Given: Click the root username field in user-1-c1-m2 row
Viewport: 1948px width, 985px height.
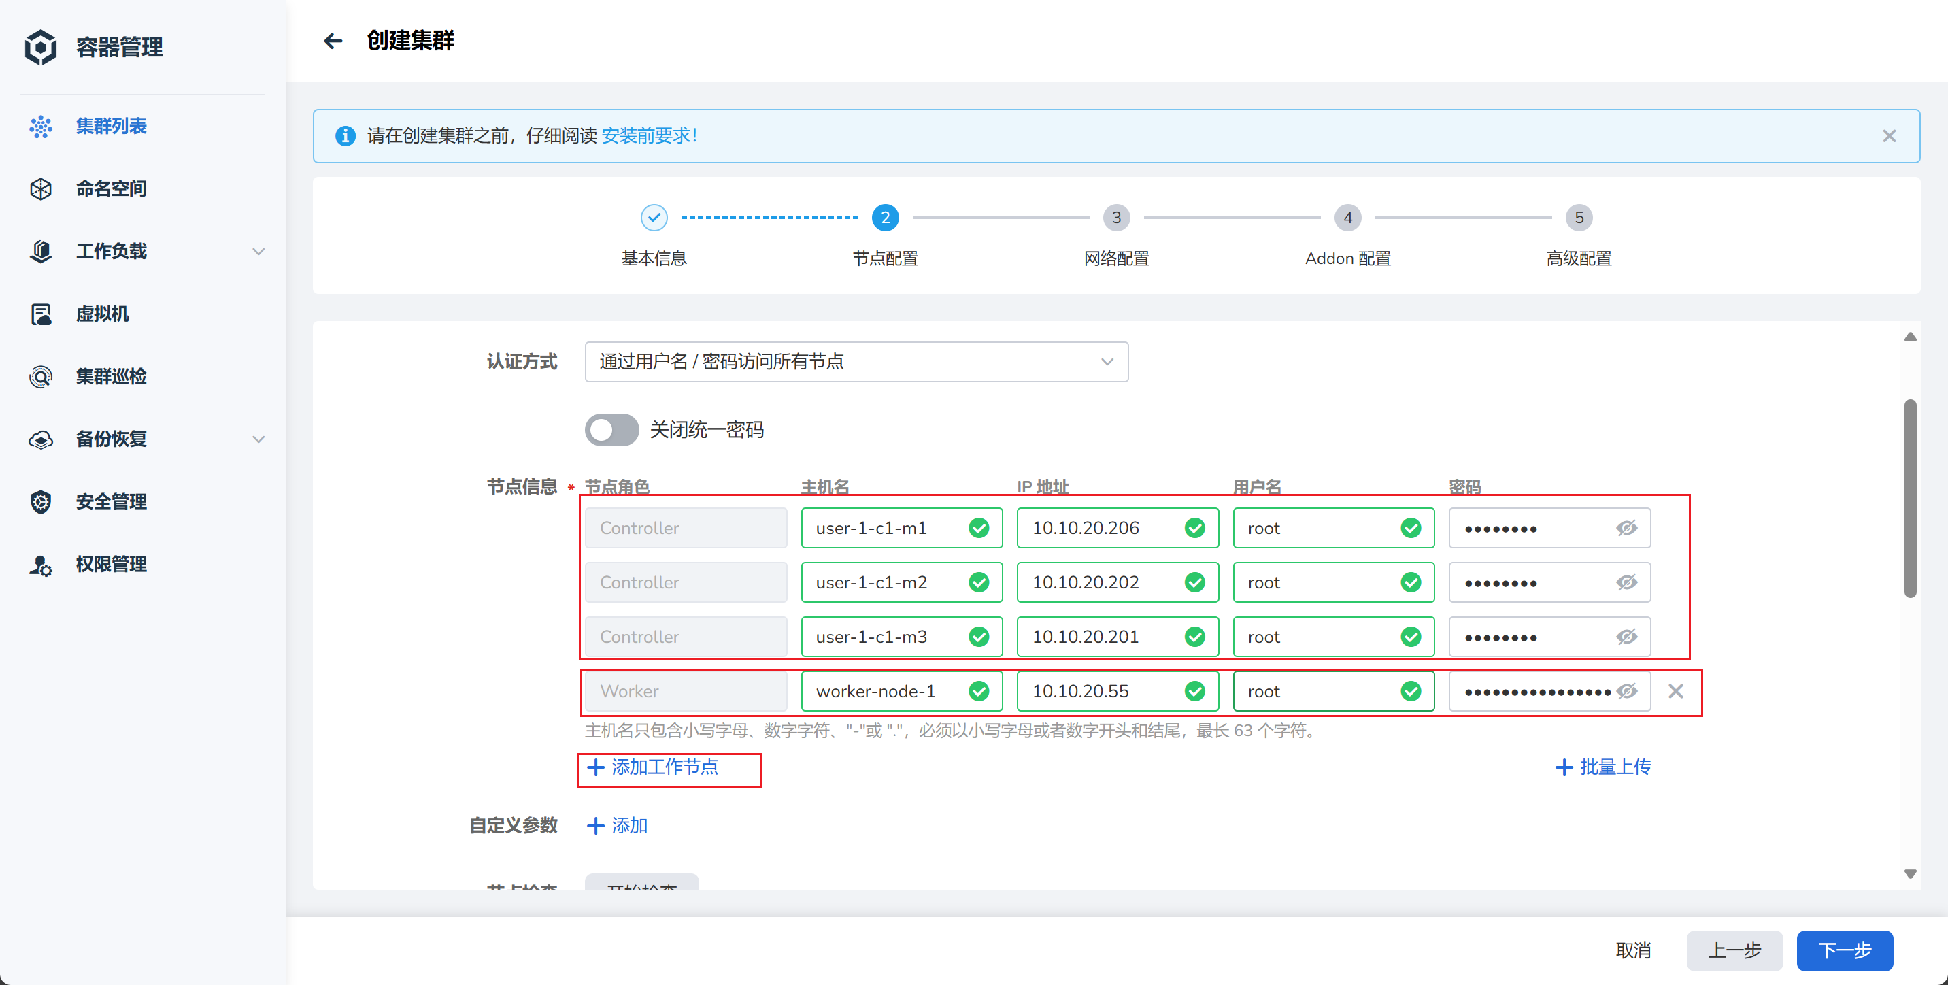Looking at the screenshot, I should (1333, 582).
